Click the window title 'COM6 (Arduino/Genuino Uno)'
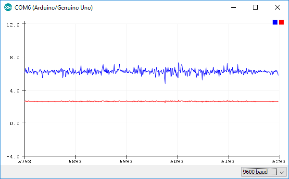Image resolution: width=289 pixels, height=179 pixels. pyautogui.click(x=54, y=8)
